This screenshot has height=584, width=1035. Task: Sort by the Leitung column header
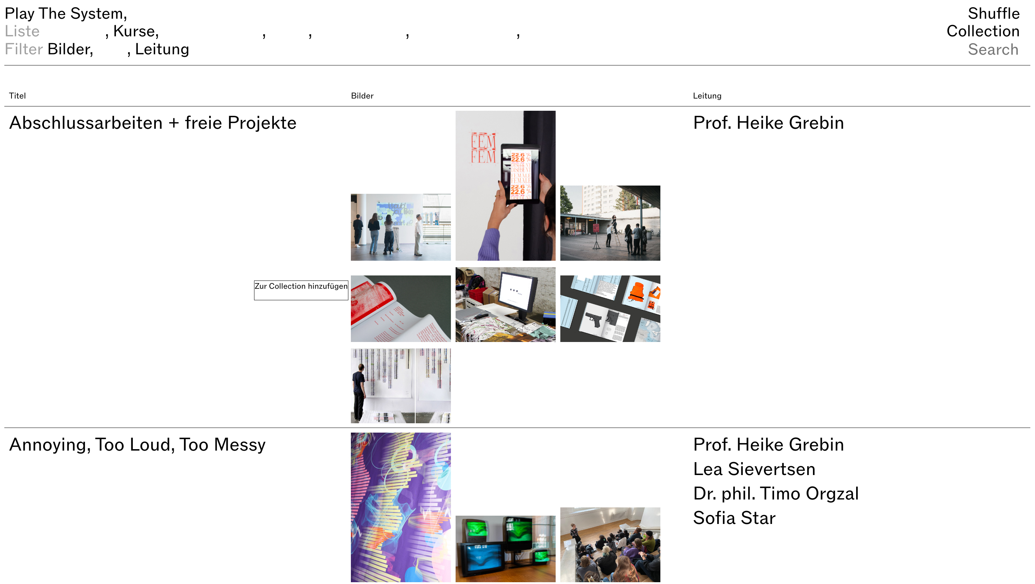click(707, 96)
